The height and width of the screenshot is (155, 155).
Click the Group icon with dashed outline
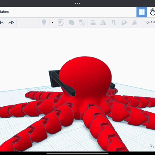tap(61, 22)
